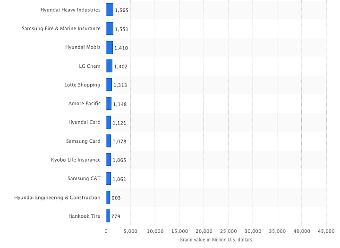Click the Samsung Fire & Marine Insurance bar
The width and height of the screenshot is (340, 248).
pos(110,29)
